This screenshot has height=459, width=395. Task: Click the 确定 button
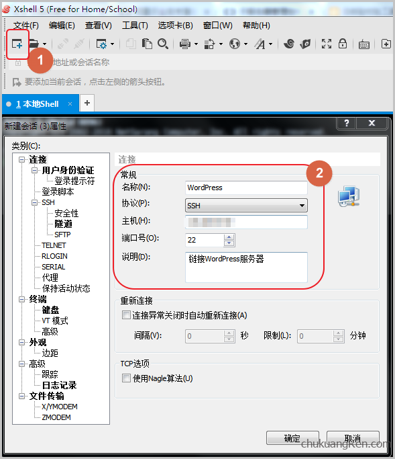pyautogui.click(x=292, y=438)
